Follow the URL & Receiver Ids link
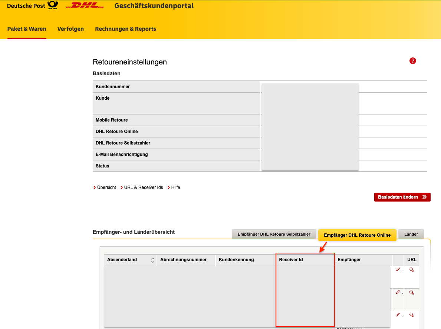441x329 pixels. pos(144,187)
